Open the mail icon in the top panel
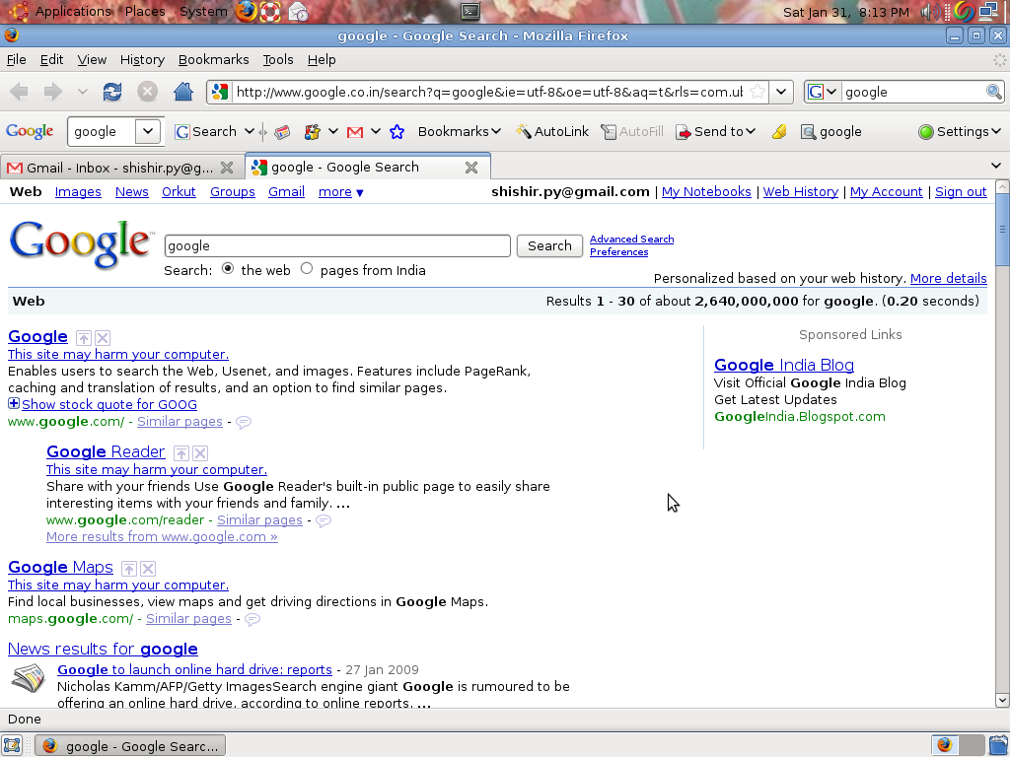 coord(298,12)
